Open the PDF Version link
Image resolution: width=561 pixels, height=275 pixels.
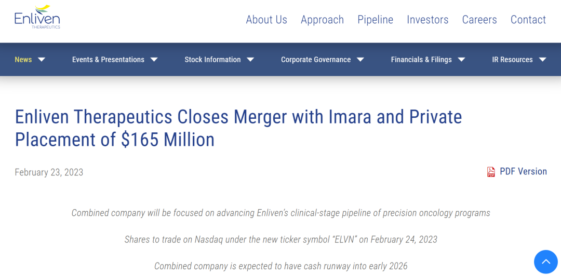523,172
